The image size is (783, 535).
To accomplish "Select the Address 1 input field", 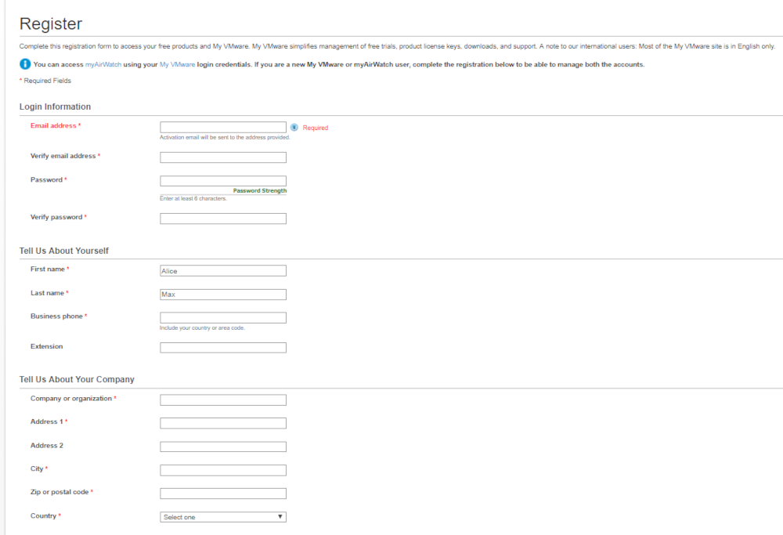I will point(223,423).
